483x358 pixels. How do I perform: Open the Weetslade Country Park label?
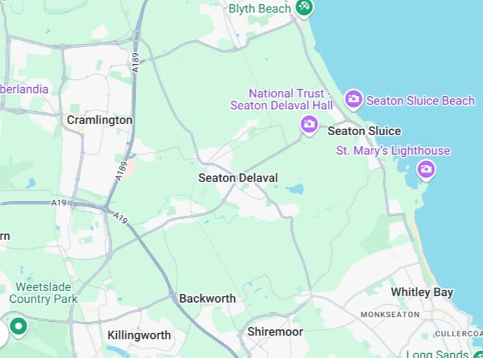pos(44,293)
